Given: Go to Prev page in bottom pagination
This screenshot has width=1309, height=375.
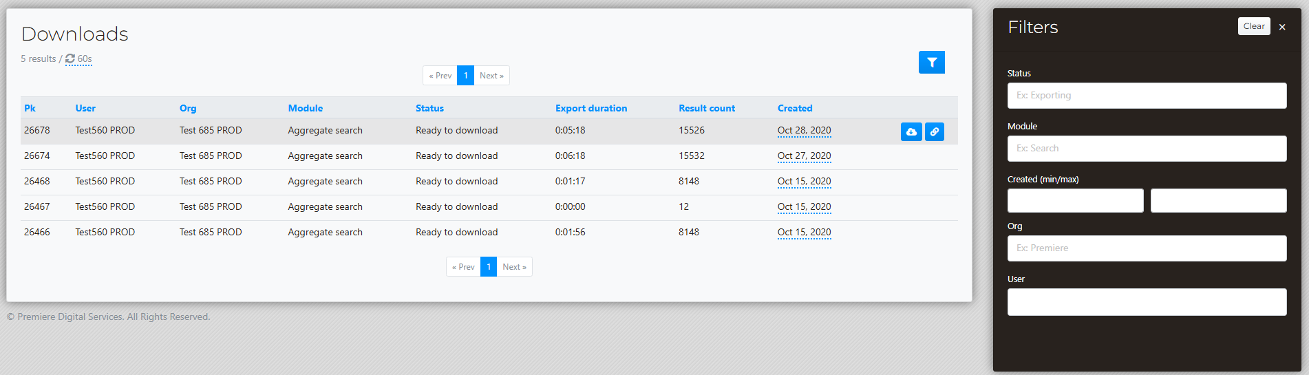Looking at the screenshot, I should click(x=463, y=267).
